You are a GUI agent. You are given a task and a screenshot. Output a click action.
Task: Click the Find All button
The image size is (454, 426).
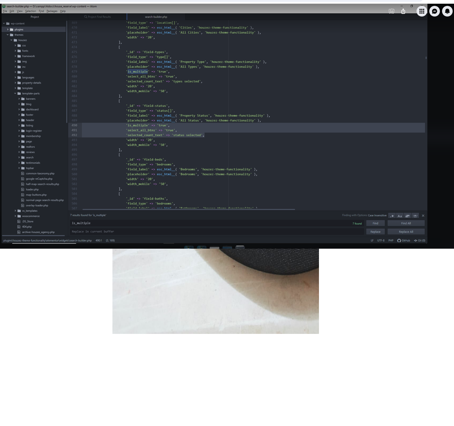(406, 223)
